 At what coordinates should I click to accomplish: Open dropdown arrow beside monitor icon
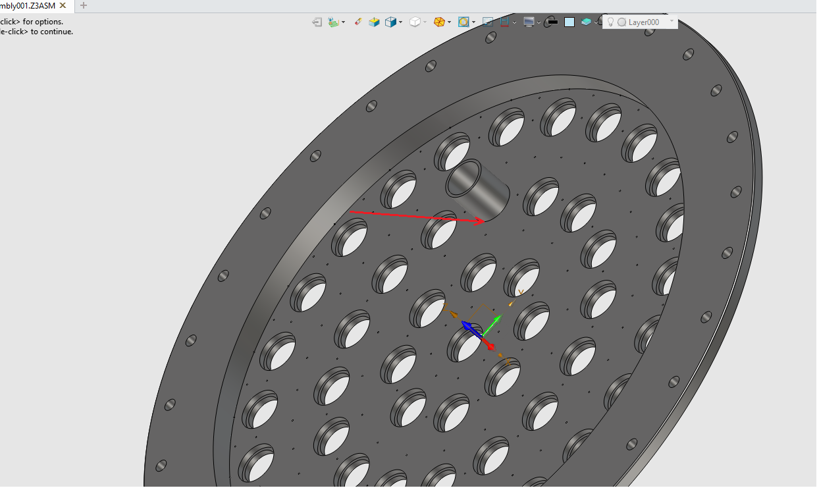click(x=539, y=22)
